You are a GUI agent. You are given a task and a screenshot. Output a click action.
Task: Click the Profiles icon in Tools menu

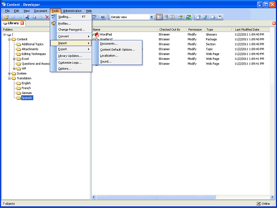pyautogui.click(x=53, y=23)
